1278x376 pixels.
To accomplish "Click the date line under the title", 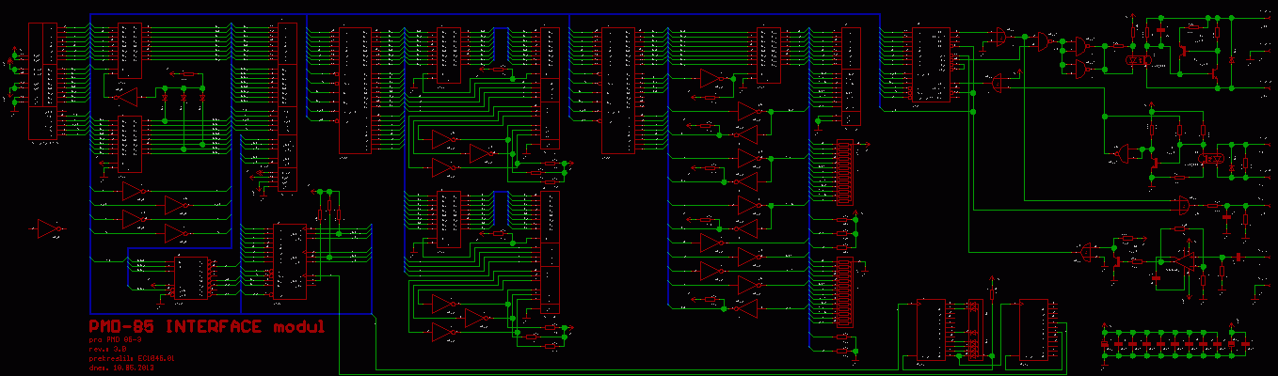I will [120, 368].
